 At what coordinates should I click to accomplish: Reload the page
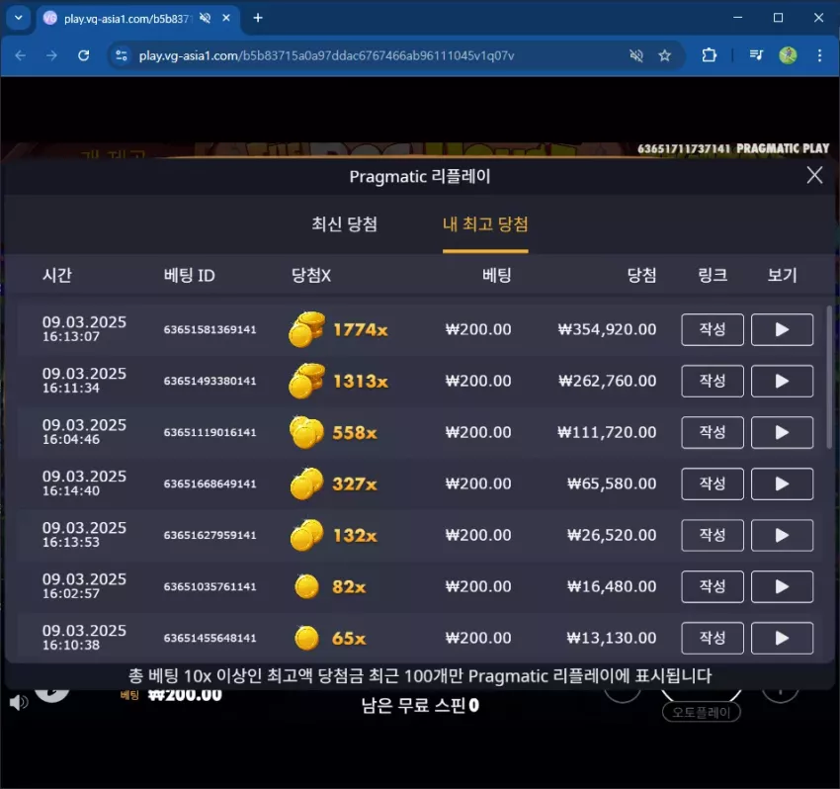(84, 55)
